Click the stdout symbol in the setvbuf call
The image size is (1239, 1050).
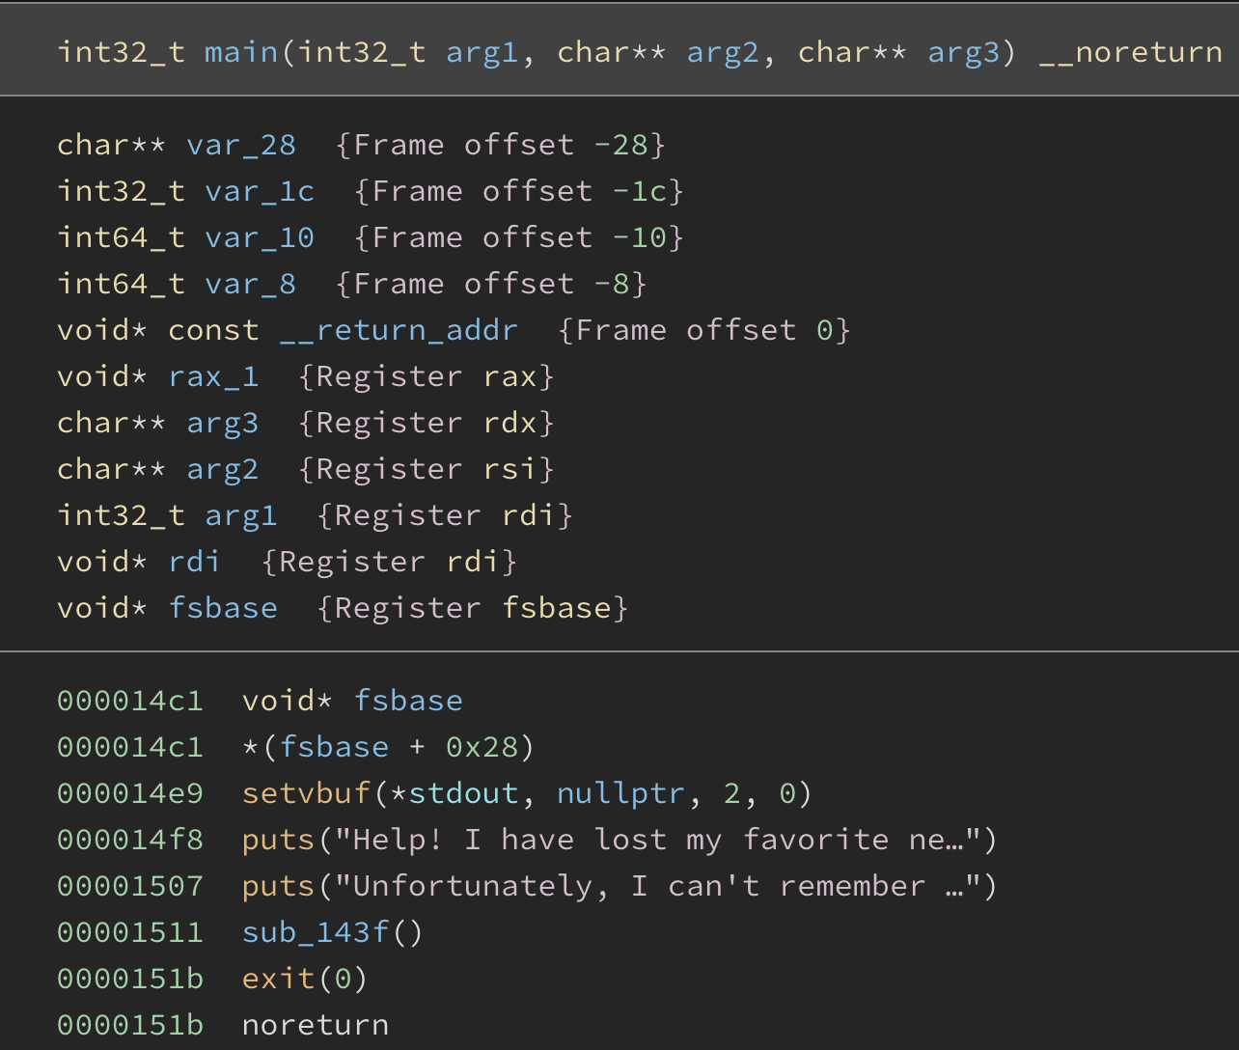[463, 793]
